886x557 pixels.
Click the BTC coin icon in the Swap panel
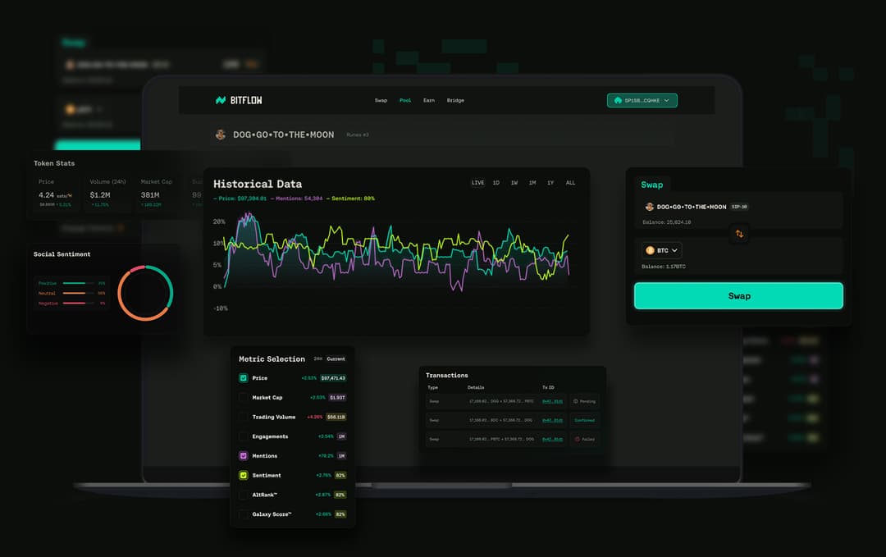(649, 249)
